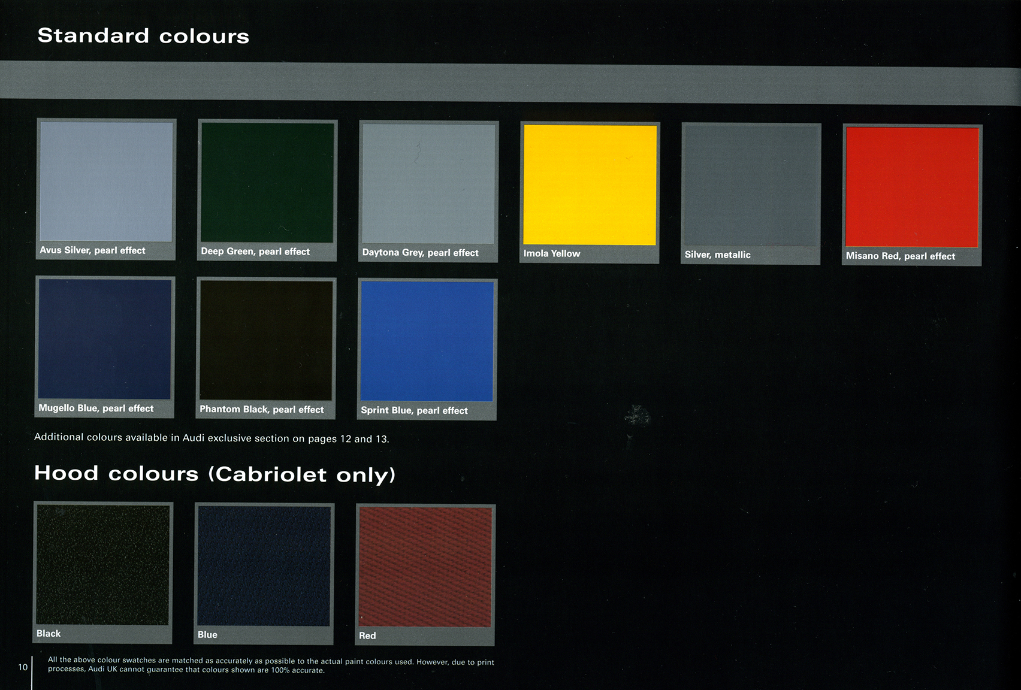Click the 'Silver, metallic' label
1021x690 pixels.
click(x=717, y=255)
